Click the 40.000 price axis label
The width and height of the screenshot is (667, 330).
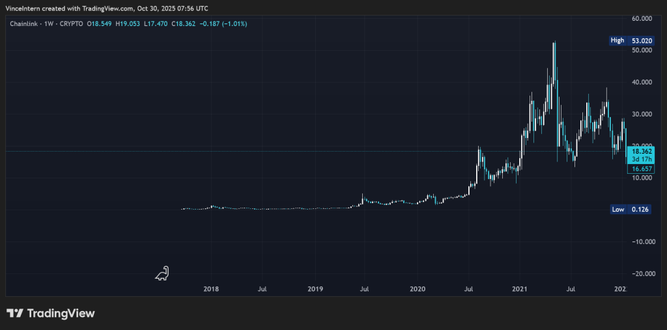pyautogui.click(x=642, y=82)
